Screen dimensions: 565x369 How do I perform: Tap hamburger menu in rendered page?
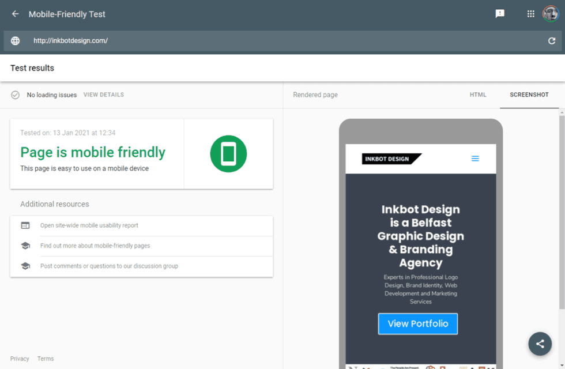point(475,159)
